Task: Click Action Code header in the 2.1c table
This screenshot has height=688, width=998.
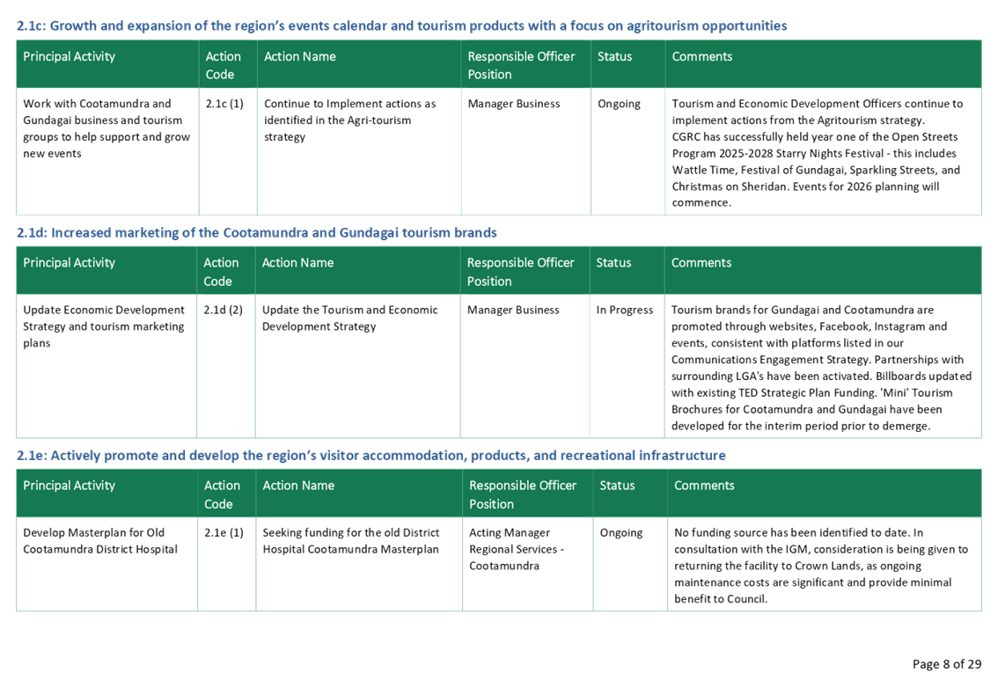Action: [x=224, y=65]
